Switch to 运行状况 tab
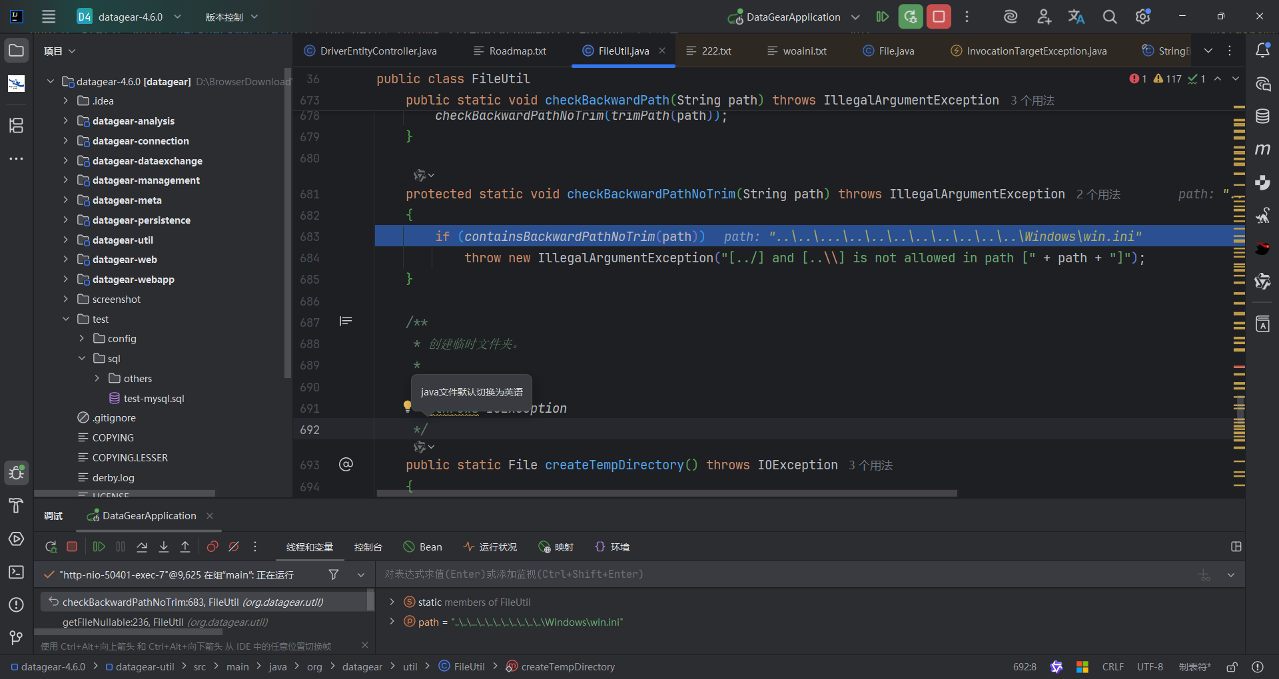 [490, 547]
